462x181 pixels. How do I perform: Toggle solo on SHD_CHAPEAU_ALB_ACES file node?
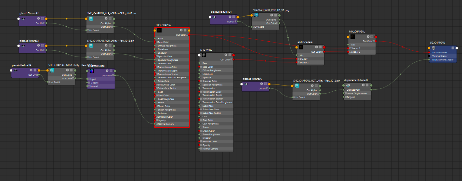click(x=106, y=19)
